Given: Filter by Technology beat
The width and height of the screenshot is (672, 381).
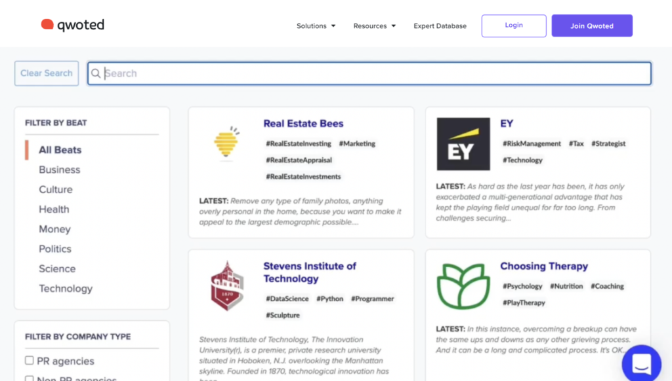Looking at the screenshot, I should pyautogui.click(x=66, y=289).
